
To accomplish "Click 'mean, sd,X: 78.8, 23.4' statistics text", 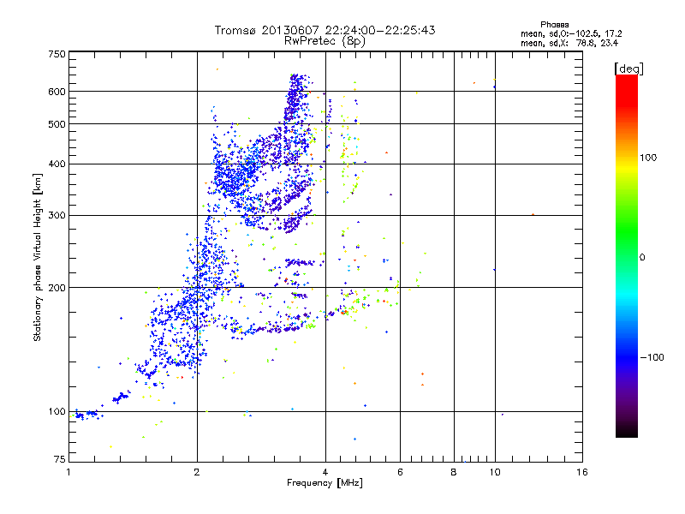I will pyautogui.click(x=569, y=43).
